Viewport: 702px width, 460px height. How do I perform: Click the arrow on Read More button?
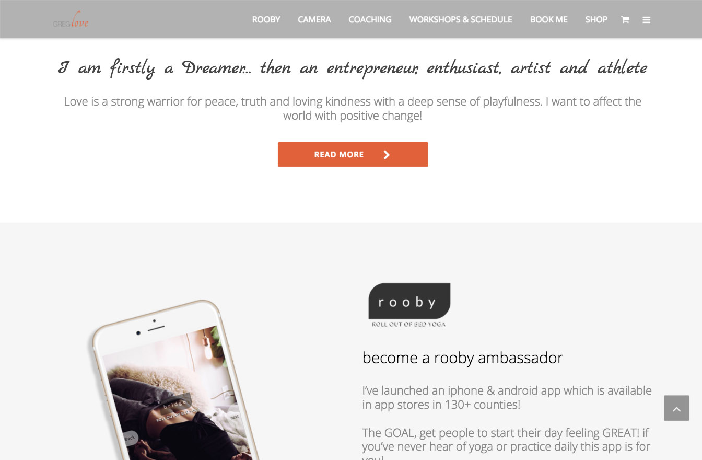point(387,155)
